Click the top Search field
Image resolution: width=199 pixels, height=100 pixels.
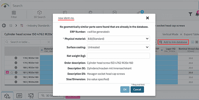(x=105, y=6)
